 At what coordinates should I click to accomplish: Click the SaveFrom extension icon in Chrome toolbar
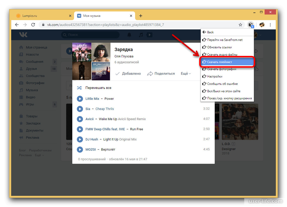(x=250, y=25)
